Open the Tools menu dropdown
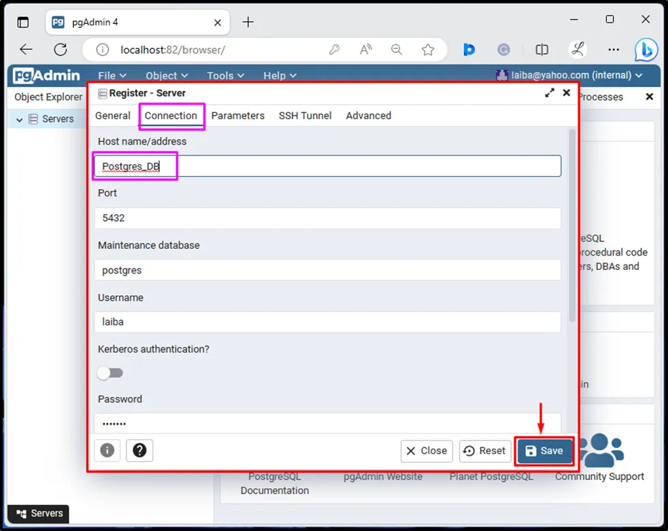Screen dimensions: 668x531 click(225, 75)
